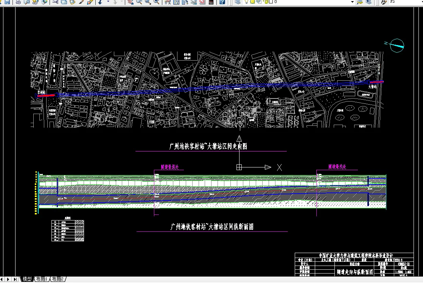This screenshot has width=423, height=283.
Task: Open Plot Preview from the toolbar
Action: coord(27,2)
